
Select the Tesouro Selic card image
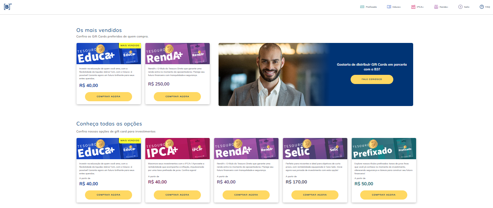tap(315, 149)
